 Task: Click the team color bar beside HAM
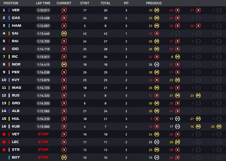pyautogui.click(x=9, y=26)
